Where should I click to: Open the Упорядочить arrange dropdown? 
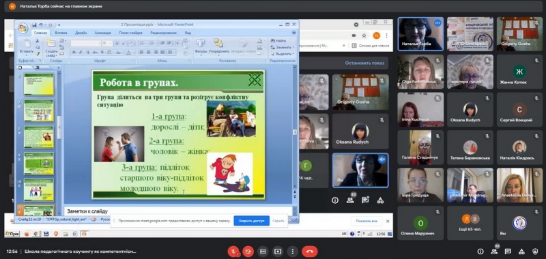[219, 47]
